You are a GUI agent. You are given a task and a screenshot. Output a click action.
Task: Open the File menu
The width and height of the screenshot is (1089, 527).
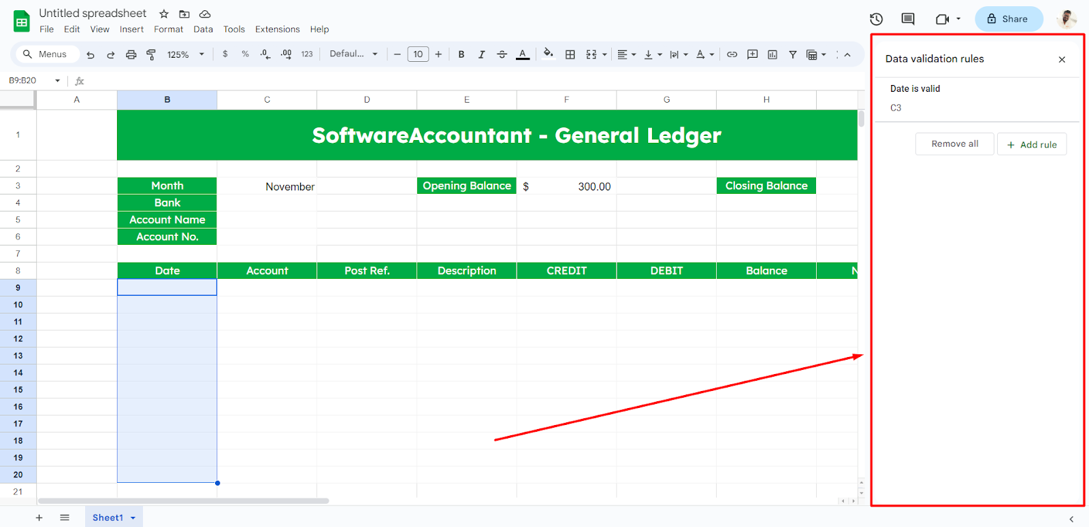coord(46,29)
